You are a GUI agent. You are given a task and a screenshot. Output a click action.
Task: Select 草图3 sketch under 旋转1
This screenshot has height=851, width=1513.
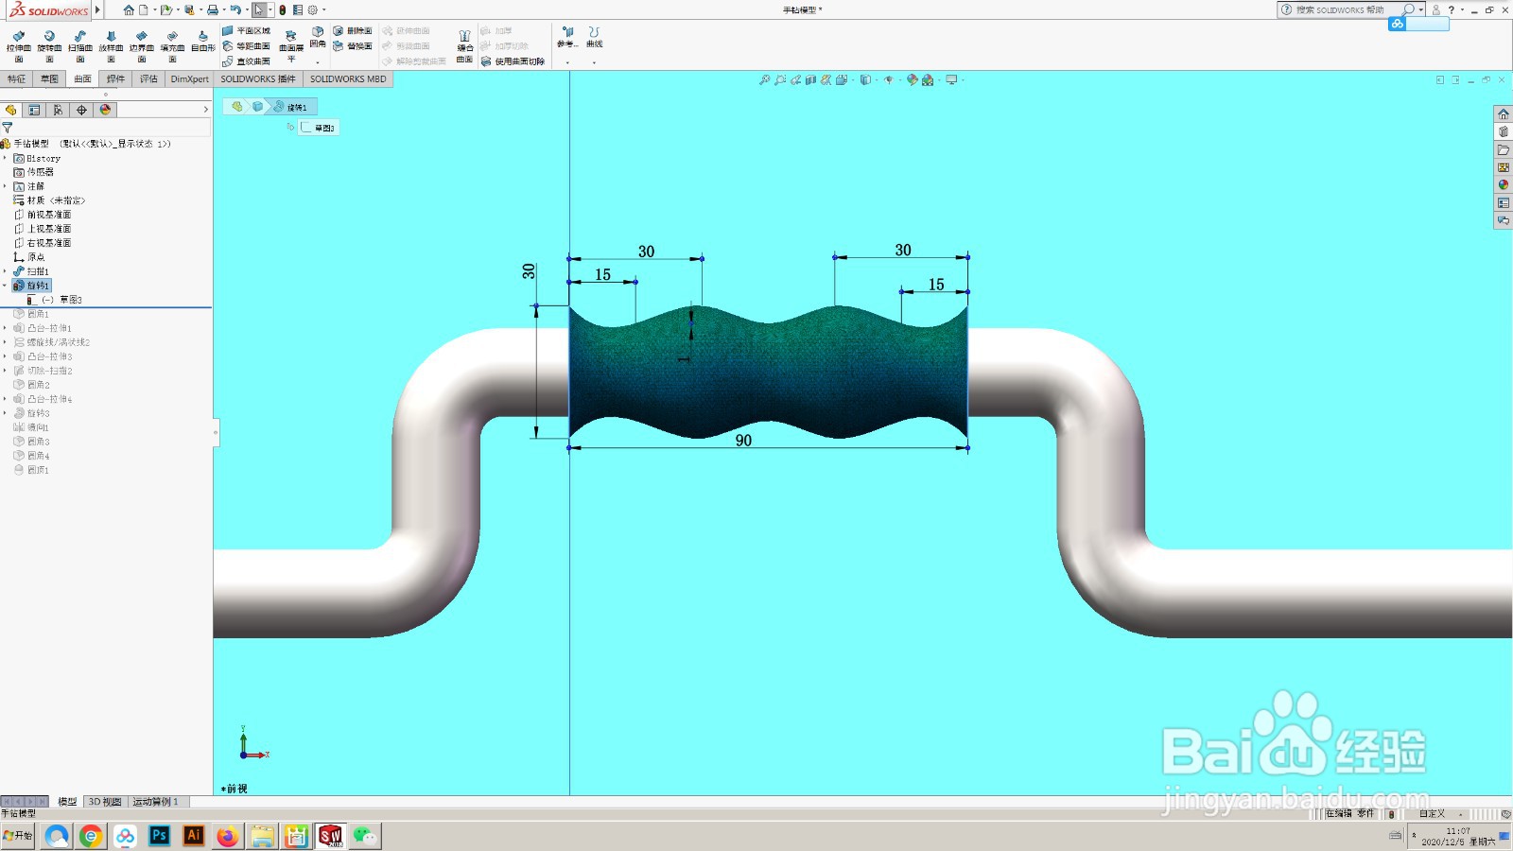[55, 300]
